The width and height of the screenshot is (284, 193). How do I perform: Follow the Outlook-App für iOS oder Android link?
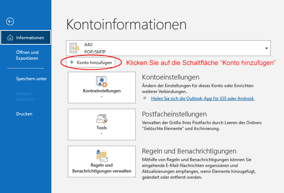tap(203, 98)
